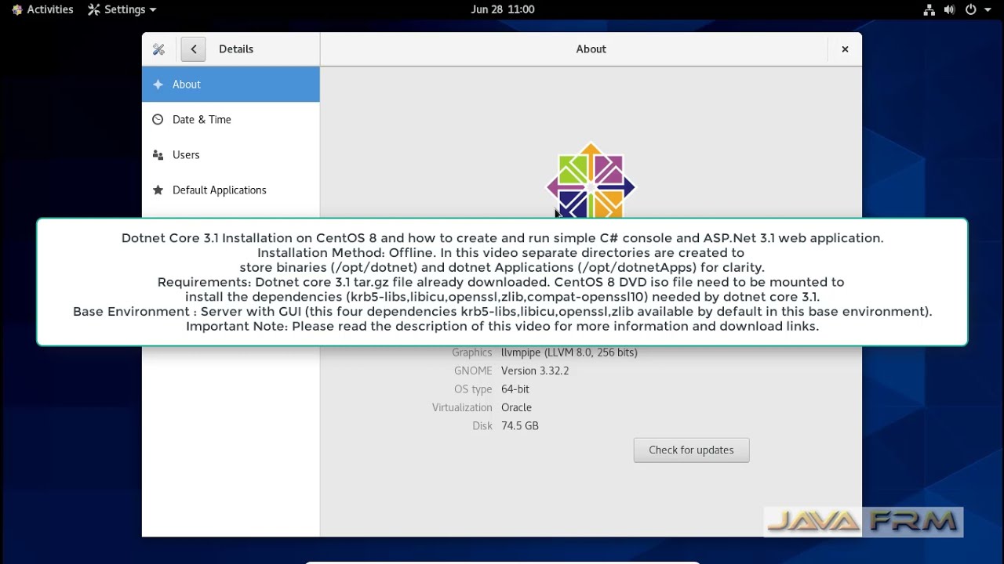Click the Date & Time clock icon

click(158, 119)
